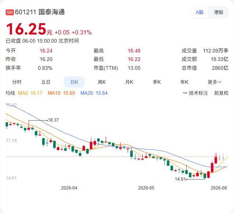Click the 最高 value 16.48
The height and width of the screenshot is (213, 234).
[134, 51]
